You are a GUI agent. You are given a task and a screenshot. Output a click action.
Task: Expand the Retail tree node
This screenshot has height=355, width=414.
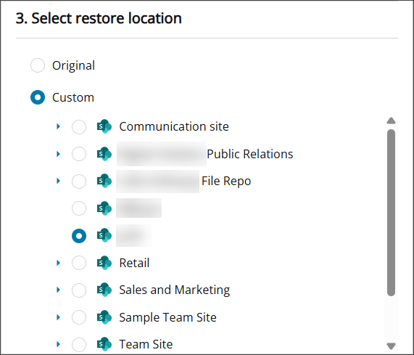coord(58,263)
